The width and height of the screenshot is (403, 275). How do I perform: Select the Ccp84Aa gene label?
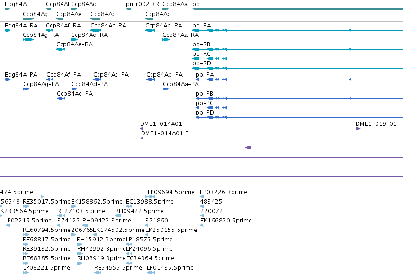[175, 4]
